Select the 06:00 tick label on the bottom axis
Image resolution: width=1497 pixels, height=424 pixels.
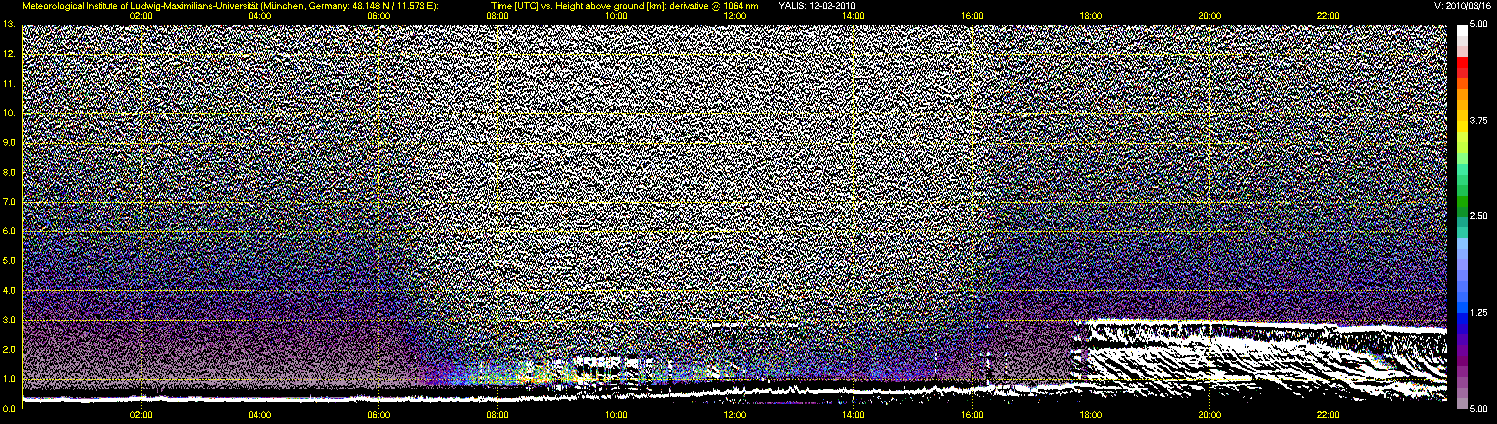pos(378,416)
